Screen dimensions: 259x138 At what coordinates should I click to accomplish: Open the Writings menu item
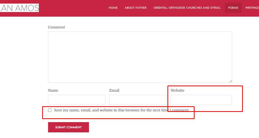(252, 8)
